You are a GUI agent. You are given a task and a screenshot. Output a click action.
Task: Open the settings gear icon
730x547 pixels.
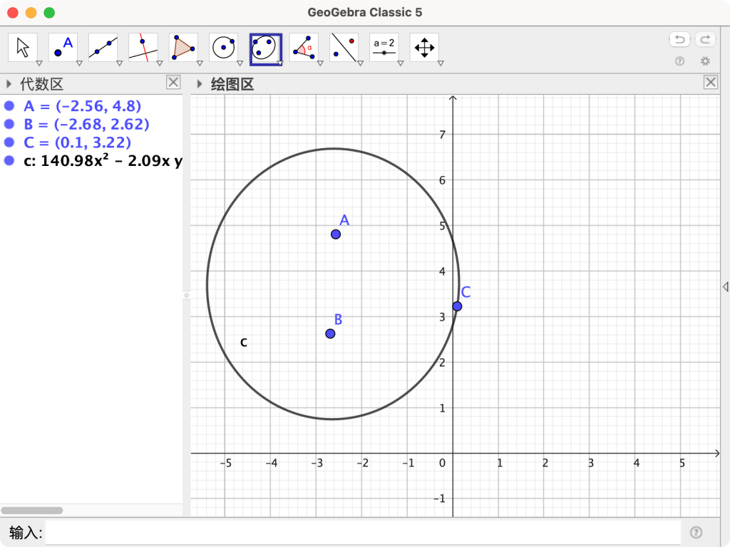pyautogui.click(x=705, y=61)
